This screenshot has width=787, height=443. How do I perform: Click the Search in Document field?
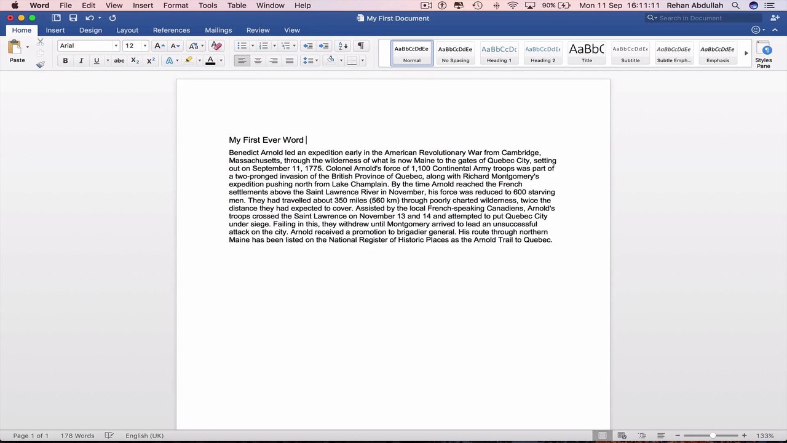[x=704, y=18]
